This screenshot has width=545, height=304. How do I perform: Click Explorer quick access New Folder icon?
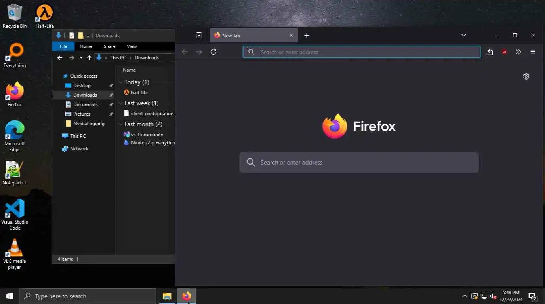coord(80,35)
